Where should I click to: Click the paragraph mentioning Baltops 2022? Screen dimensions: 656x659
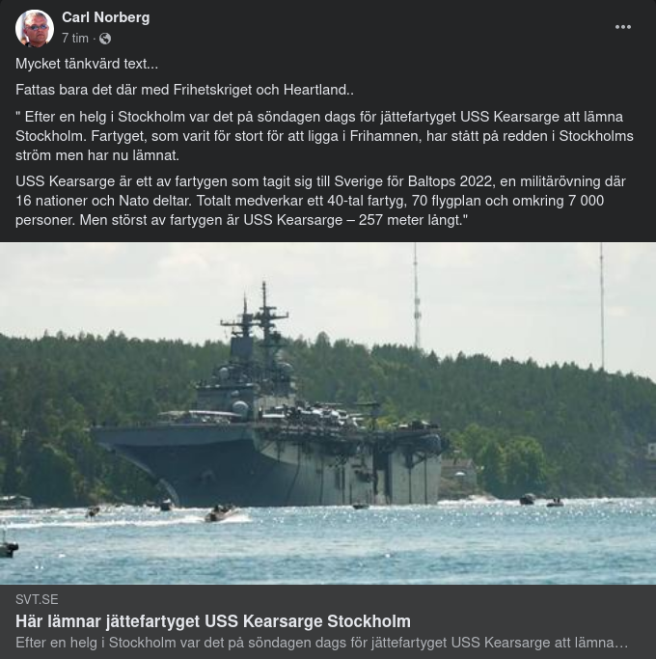[x=320, y=201]
